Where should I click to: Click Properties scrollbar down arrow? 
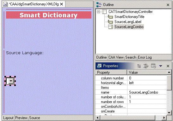[x=169, y=112]
